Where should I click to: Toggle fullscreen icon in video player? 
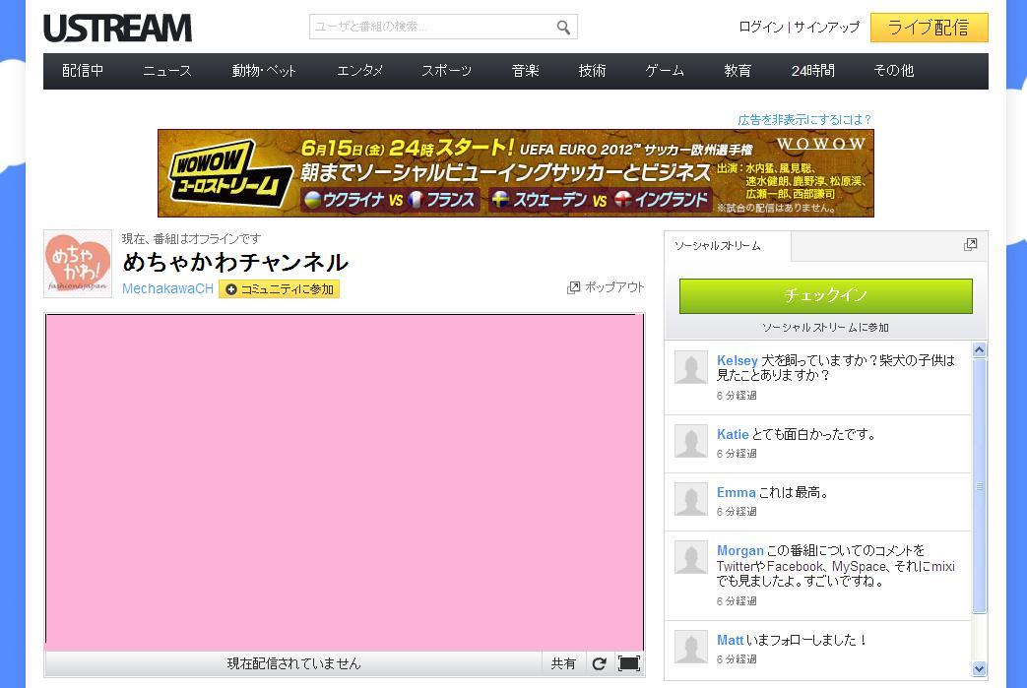pyautogui.click(x=628, y=663)
